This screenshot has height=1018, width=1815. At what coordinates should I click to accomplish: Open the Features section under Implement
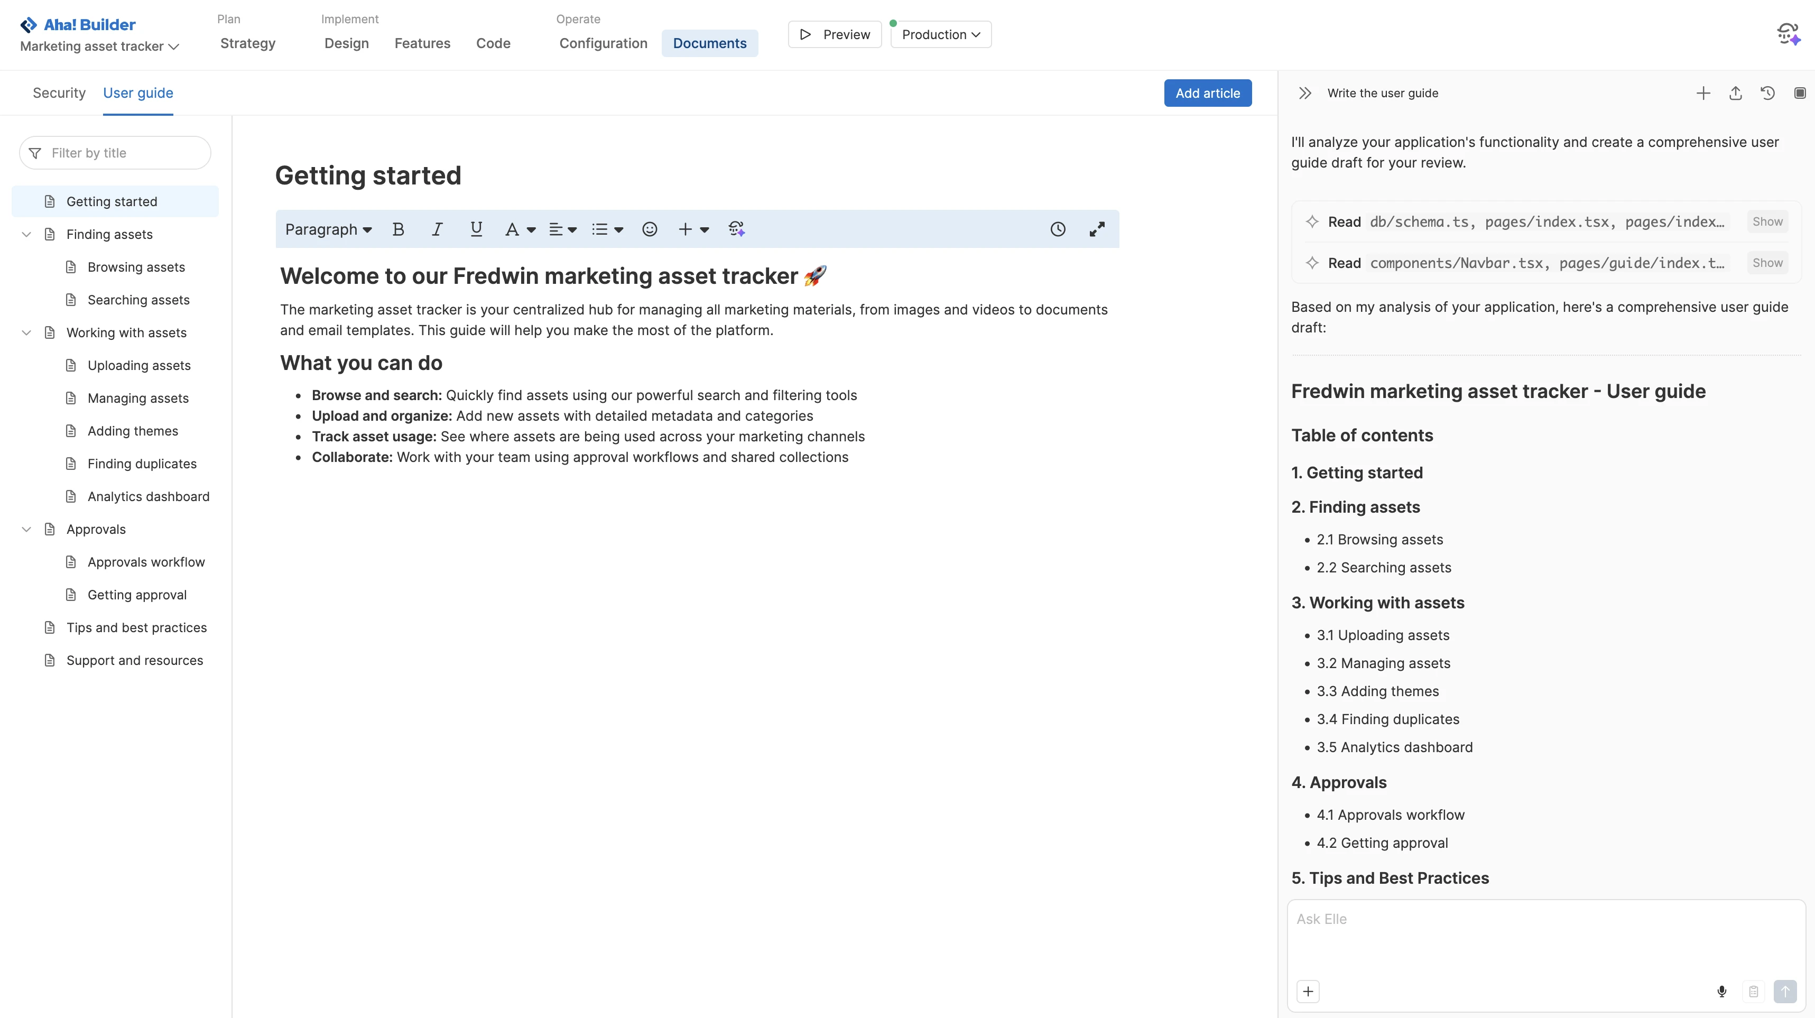(x=422, y=43)
